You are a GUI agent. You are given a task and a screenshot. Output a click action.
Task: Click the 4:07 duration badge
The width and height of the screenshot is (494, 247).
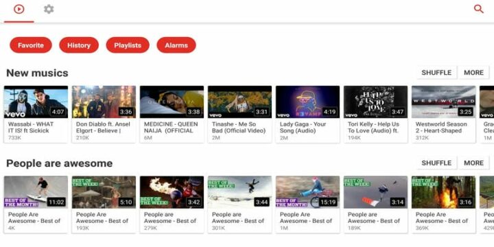tap(58, 112)
